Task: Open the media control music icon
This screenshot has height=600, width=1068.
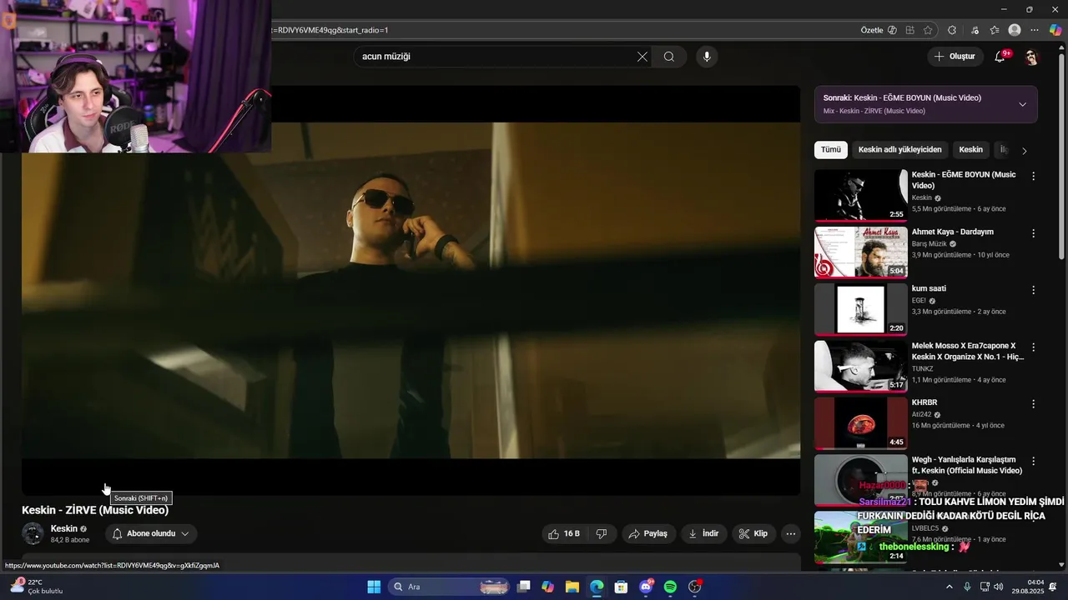Action: pos(975,30)
